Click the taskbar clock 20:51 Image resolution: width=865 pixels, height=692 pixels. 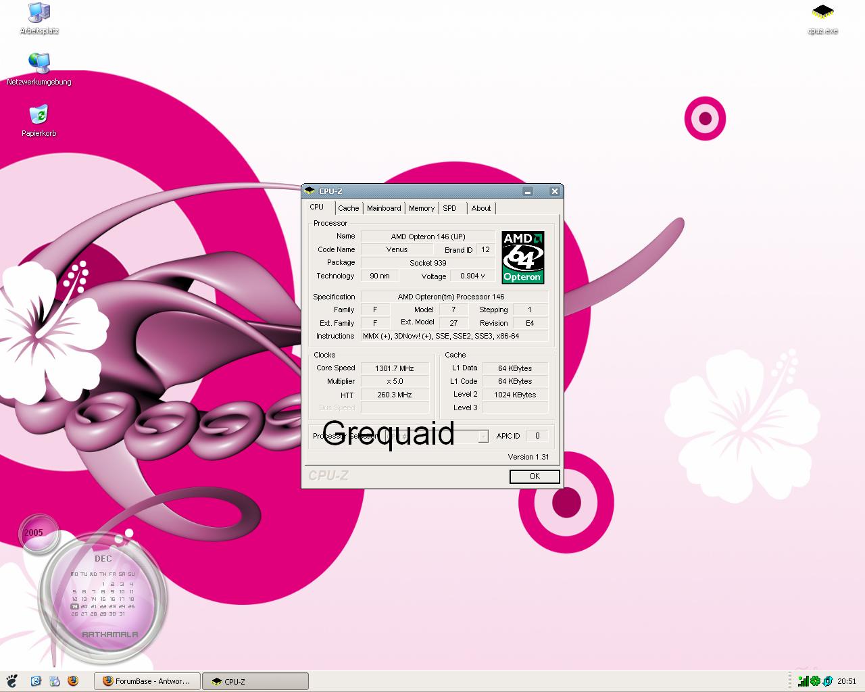point(846,681)
